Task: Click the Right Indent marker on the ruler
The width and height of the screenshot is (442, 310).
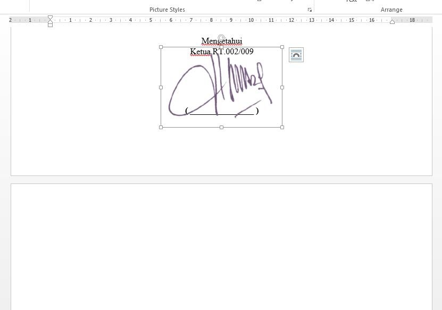Action: (x=392, y=22)
